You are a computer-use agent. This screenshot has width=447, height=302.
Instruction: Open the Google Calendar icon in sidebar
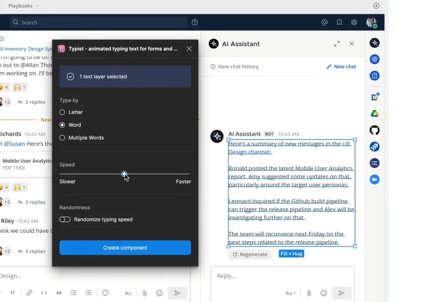(375, 97)
